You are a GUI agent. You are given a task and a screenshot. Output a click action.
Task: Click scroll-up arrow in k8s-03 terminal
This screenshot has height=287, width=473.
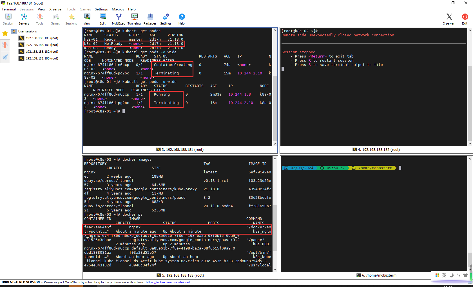click(275, 159)
